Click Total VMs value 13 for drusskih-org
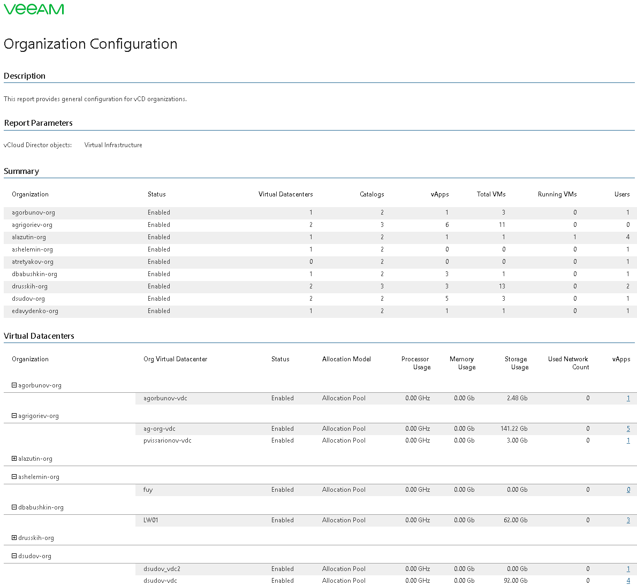Image resolution: width=637 pixels, height=586 pixels. coord(502,286)
